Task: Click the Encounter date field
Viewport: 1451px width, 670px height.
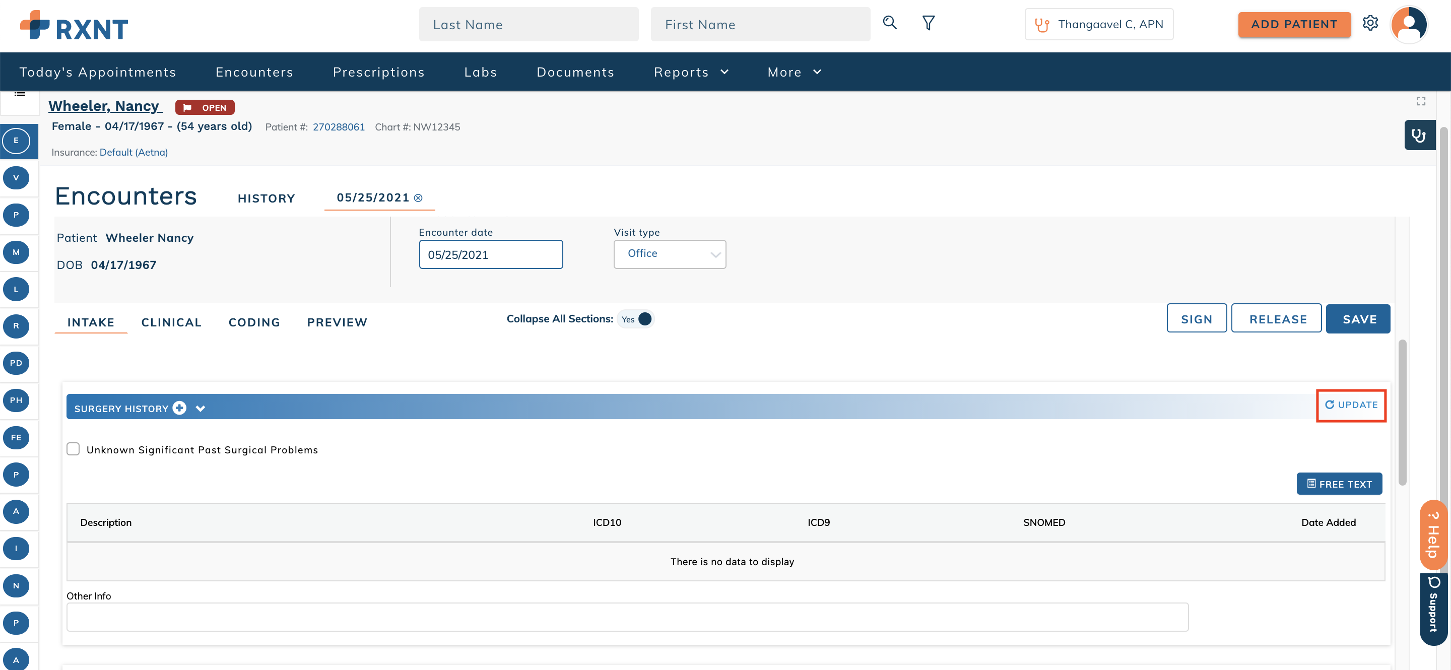Action: point(491,254)
